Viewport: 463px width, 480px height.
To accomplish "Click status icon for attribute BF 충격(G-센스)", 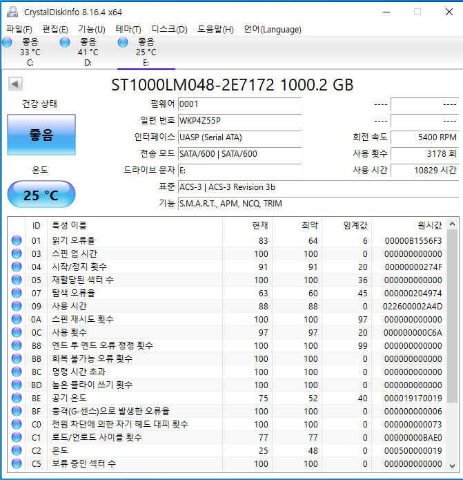I will tap(17, 411).
